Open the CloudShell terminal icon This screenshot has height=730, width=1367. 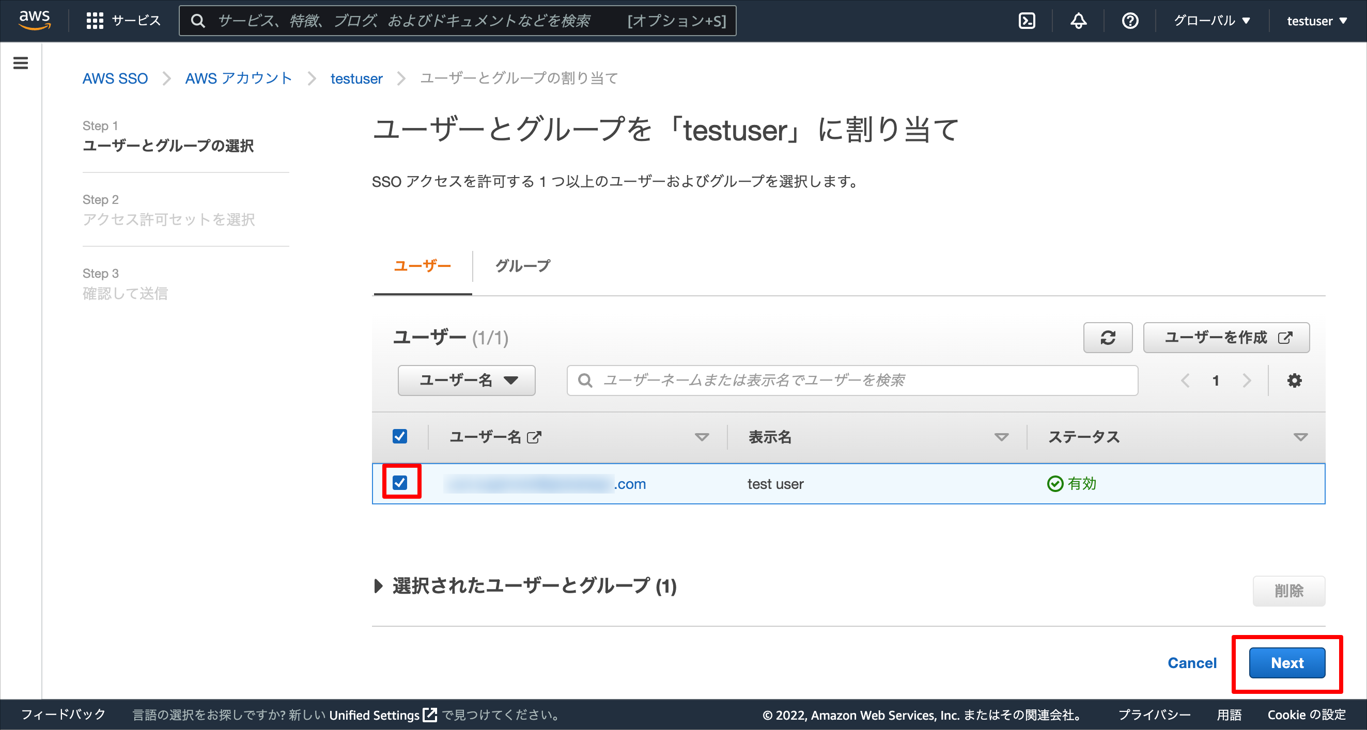tap(1027, 21)
